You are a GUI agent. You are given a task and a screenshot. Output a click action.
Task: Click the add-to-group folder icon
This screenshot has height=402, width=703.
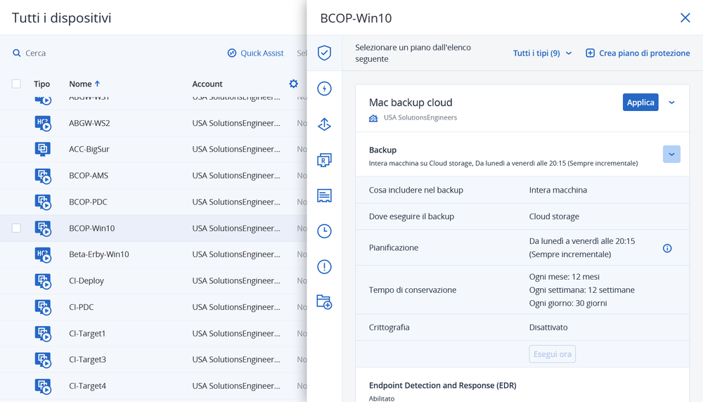coord(324,302)
